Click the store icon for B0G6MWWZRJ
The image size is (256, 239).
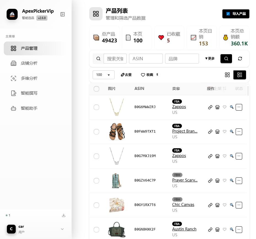217,107
